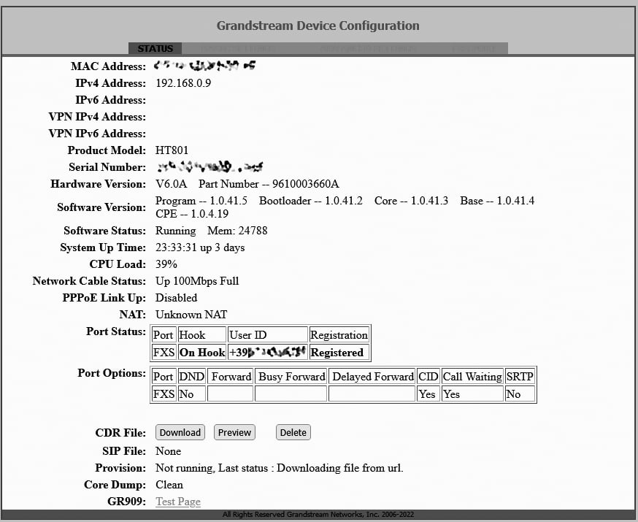
Task: Click Up 100Mbps Full cable status
Action: (x=197, y=281)
